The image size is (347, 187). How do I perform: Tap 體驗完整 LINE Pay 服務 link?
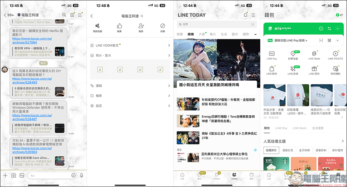point(291,41)
